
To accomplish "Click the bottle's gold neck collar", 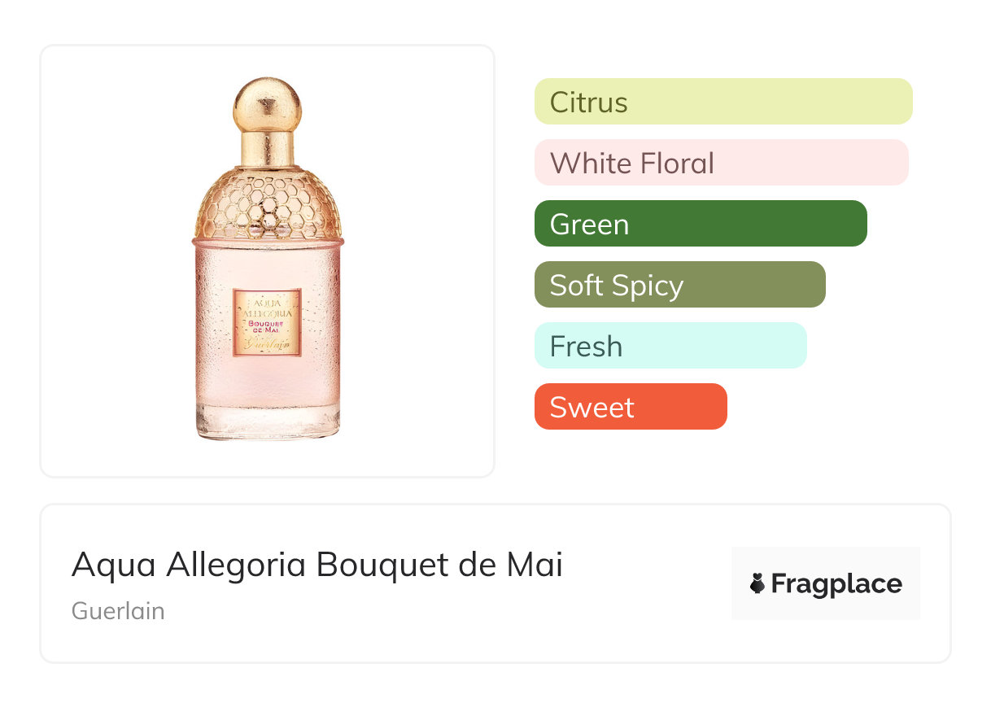I will [267, 148].
